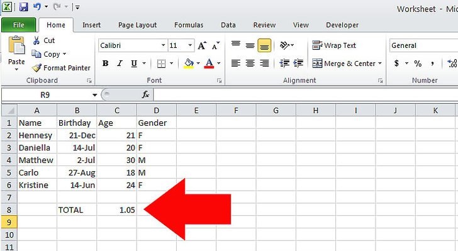Image resolution: width=458 pixels, height=251 pixels.
Task: Click the Undo arrow icon
Action: [36, 6]
